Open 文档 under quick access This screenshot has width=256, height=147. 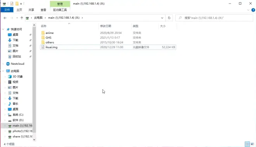click(x=16, y=45)
